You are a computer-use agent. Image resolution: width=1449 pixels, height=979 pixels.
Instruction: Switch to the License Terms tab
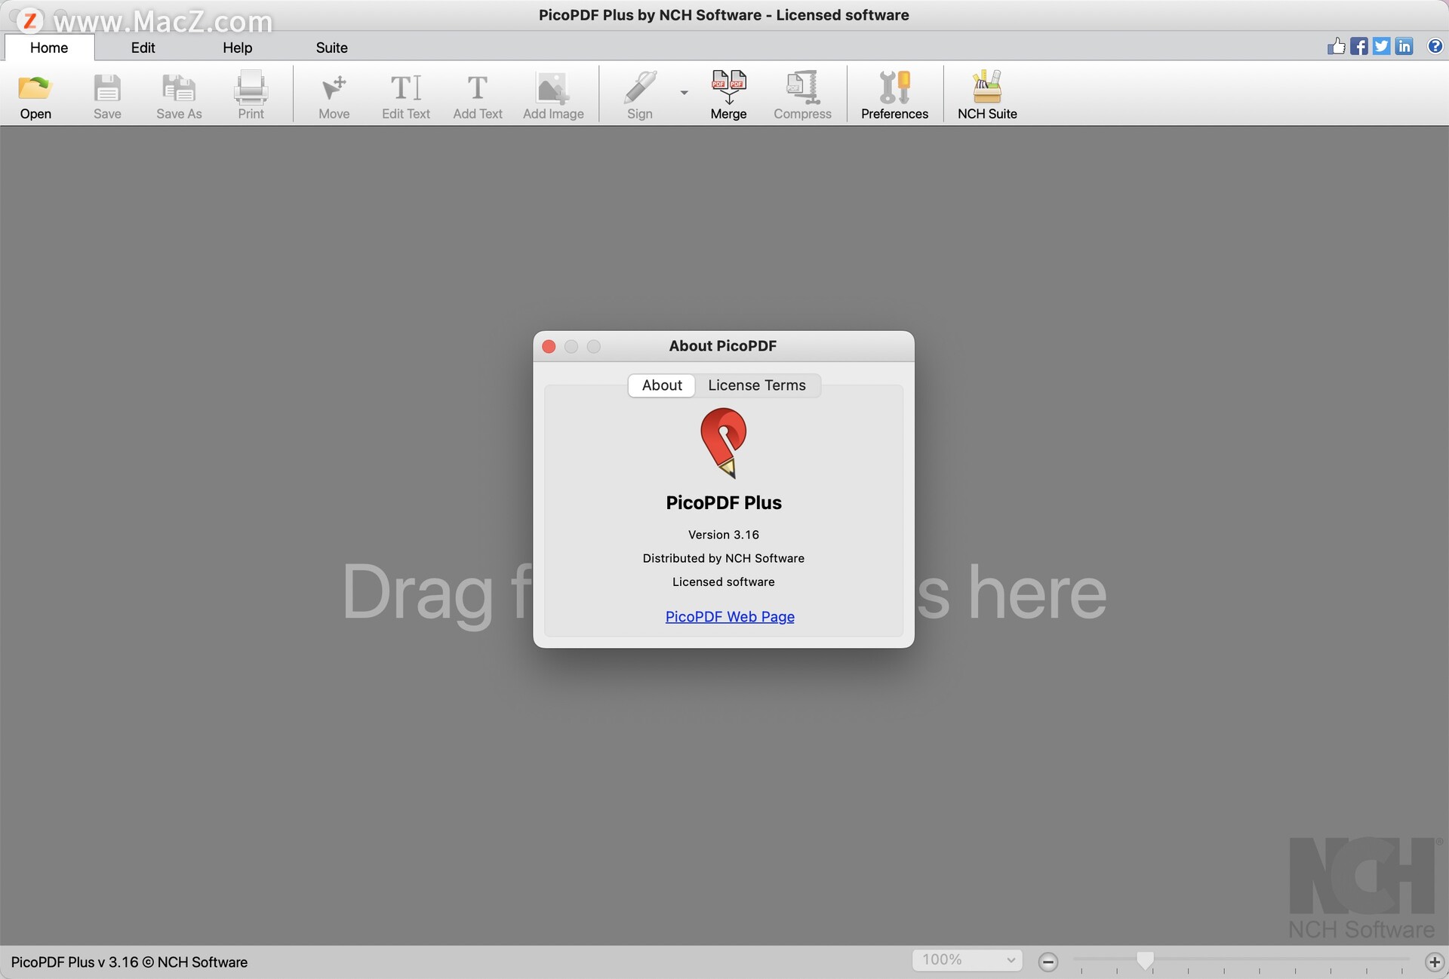[x=756, y=385]
